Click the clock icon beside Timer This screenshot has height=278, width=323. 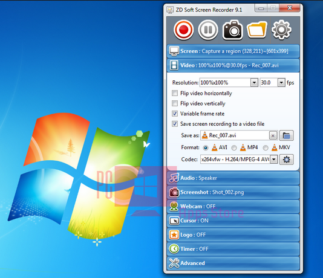point(174,249)
